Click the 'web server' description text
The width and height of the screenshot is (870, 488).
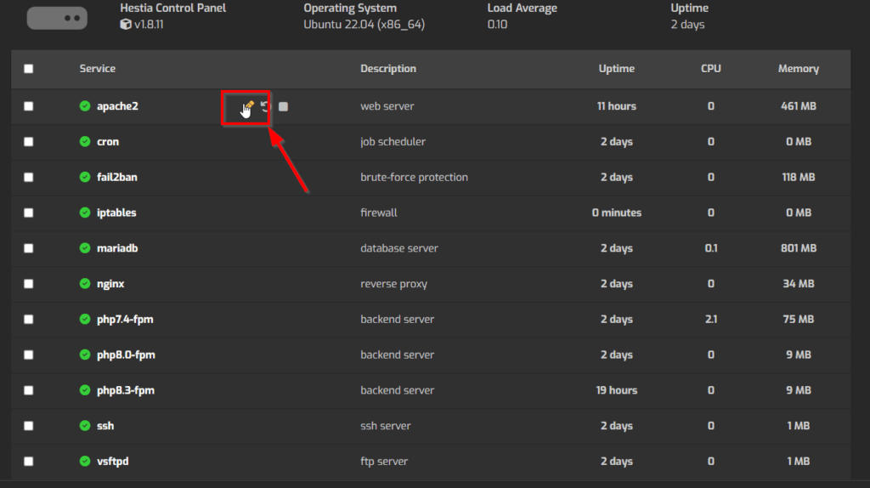pyautogui.click(x=387, y=106)
